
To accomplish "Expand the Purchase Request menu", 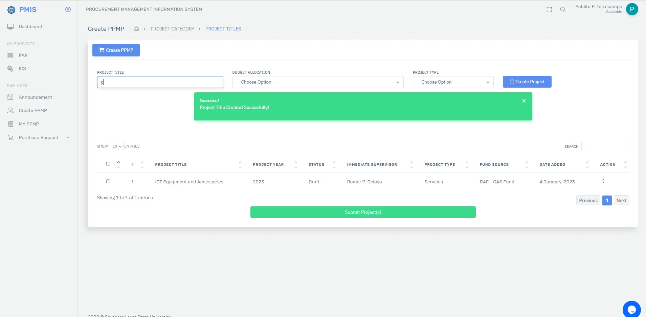I will pos(39,137).
